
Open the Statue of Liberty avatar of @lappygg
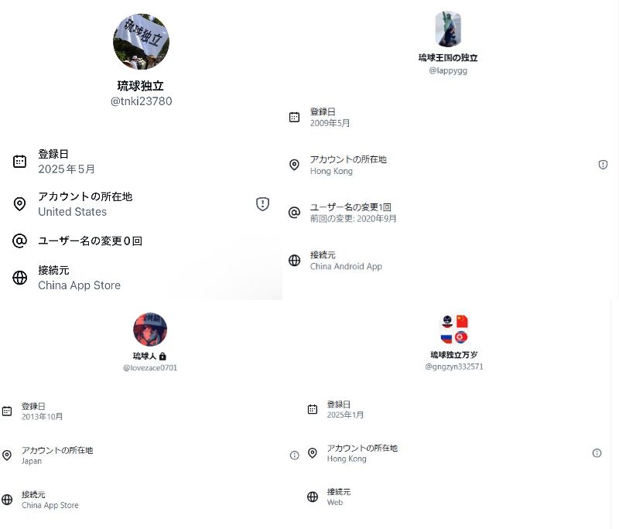tap(448, 29)
